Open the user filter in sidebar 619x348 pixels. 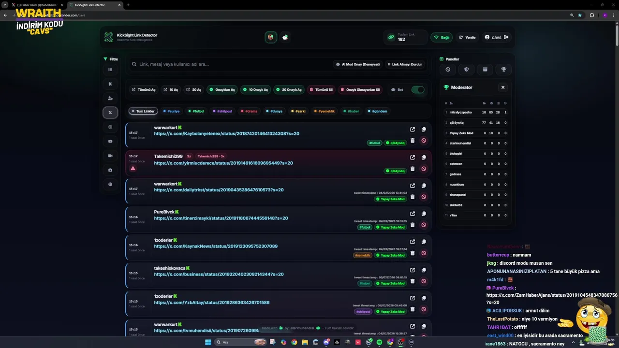coord(110,98)
